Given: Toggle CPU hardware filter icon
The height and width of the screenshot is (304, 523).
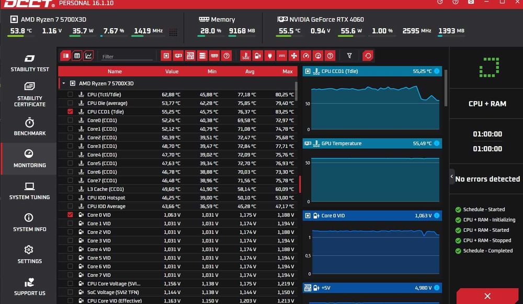Looking at the screenshot, I should pyautogui.click(x=166, y=56).
